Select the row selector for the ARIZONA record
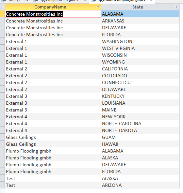The height and width of the screenshot is (193, 183). [x=2, y=185]
